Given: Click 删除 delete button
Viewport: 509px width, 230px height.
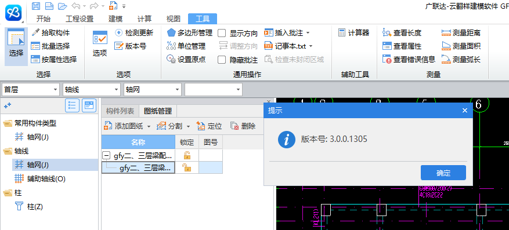Looking at the screenshot, I should (x=243, y=126).
